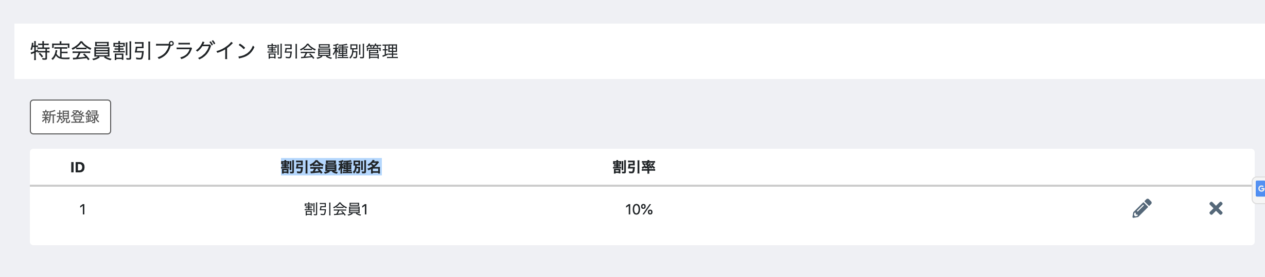Open the Google Translate side icon
The height and width of the screenshot is (277, 1265).
(x=1259, y=189)
